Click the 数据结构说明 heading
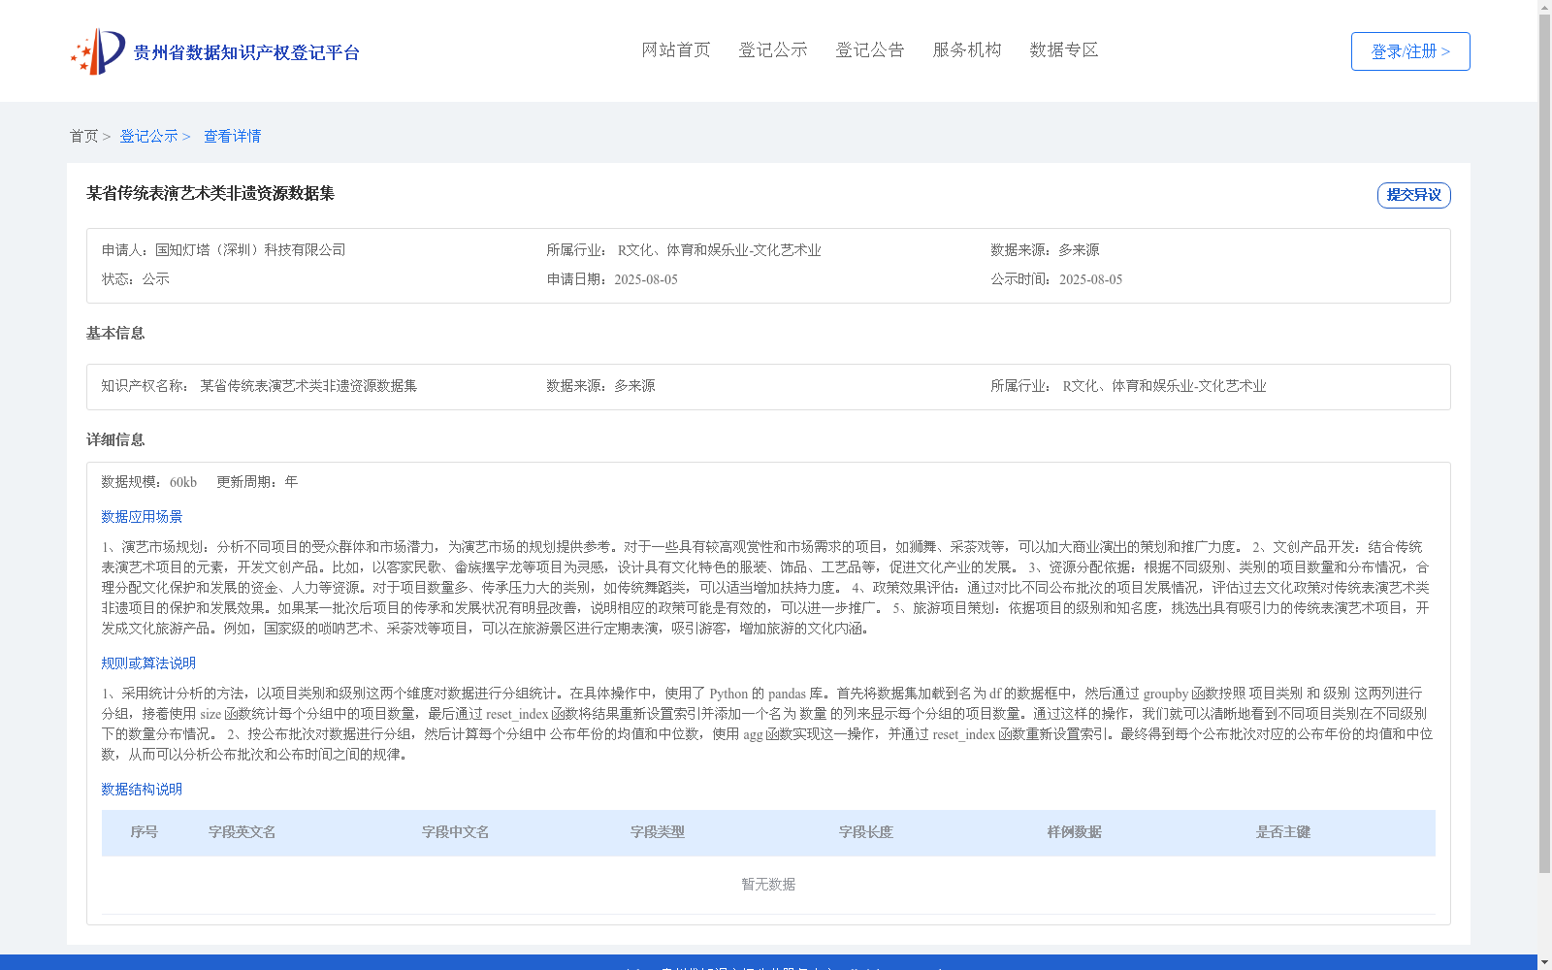The height and width of the screenshot is (970, 1552). coord(142,790)
